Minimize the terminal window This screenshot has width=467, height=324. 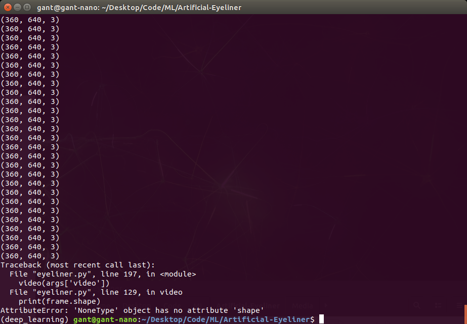pyautogui.click(x=17, y=7)
